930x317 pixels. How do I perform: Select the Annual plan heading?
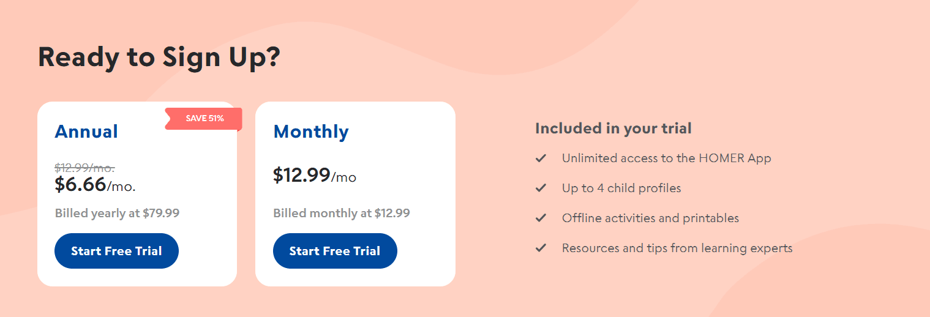tap(86, 132)
